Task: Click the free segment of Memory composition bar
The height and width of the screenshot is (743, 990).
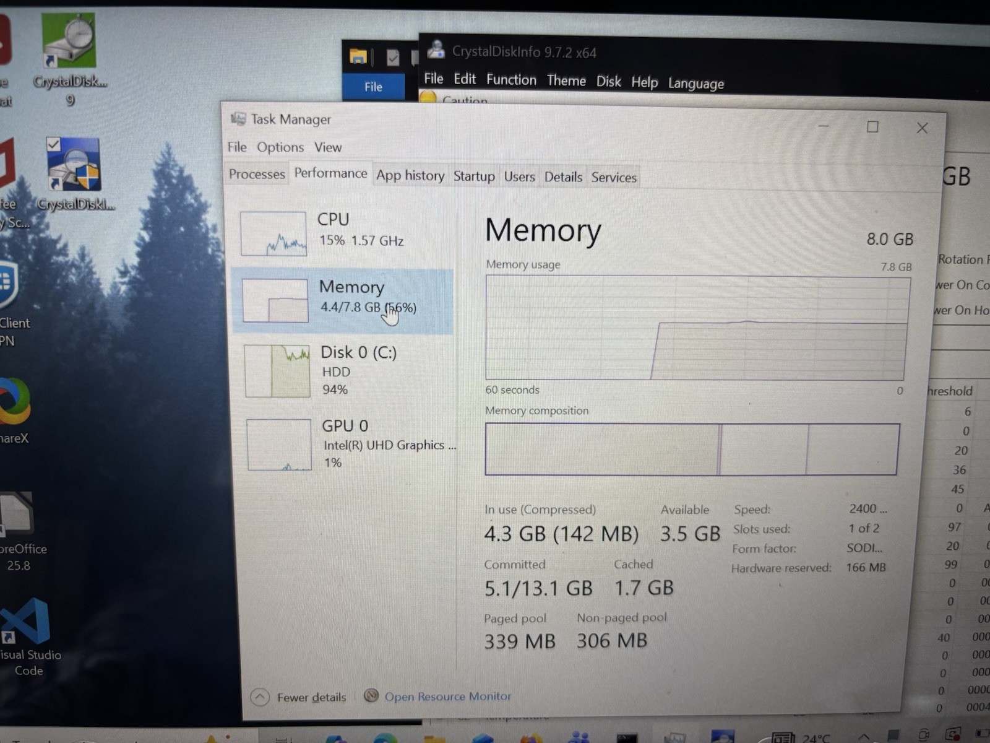Action: [x=853, y=450]
